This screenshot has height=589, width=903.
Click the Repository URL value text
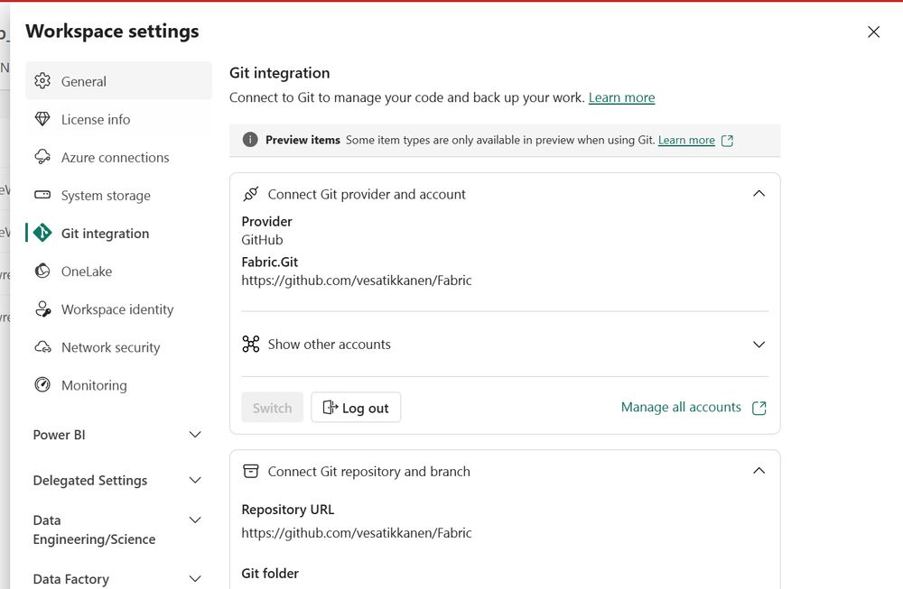[x=357, y=533]
